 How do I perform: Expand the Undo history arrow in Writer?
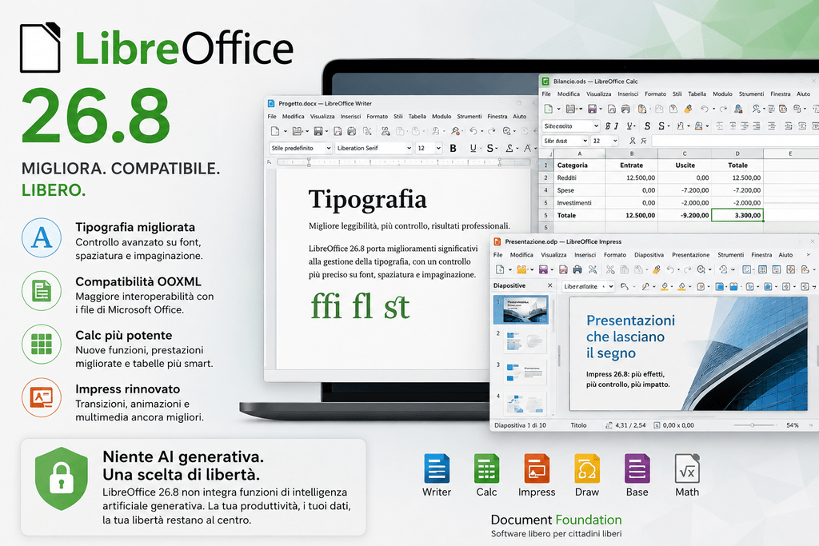tap(482, 131)
